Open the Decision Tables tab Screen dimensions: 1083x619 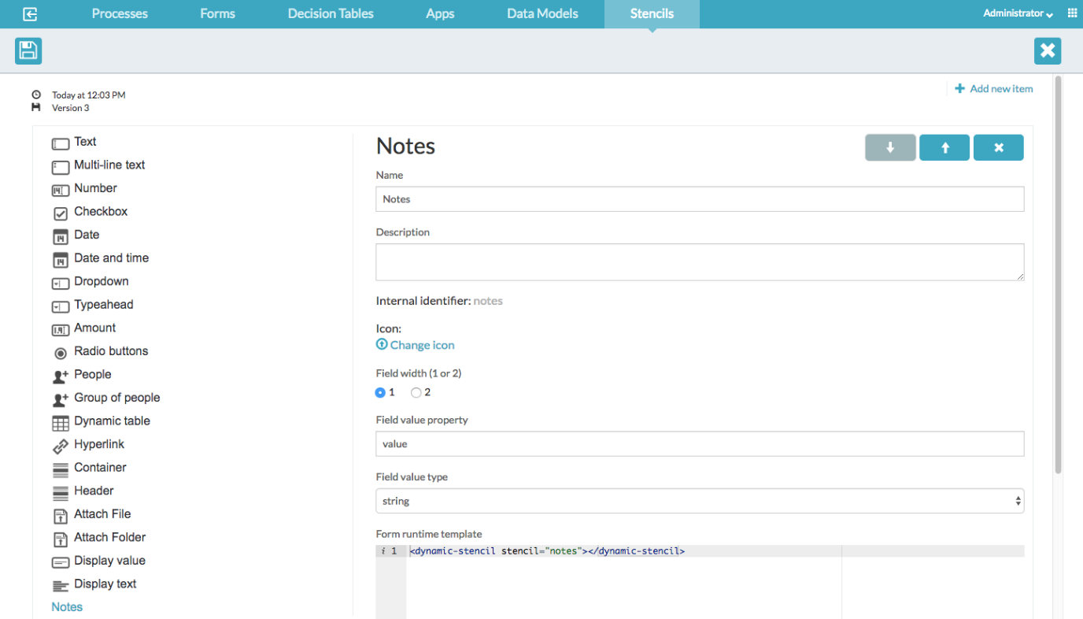point(331,13)
